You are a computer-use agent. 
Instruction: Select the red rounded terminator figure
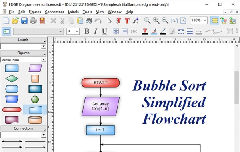tap(12, 110)
